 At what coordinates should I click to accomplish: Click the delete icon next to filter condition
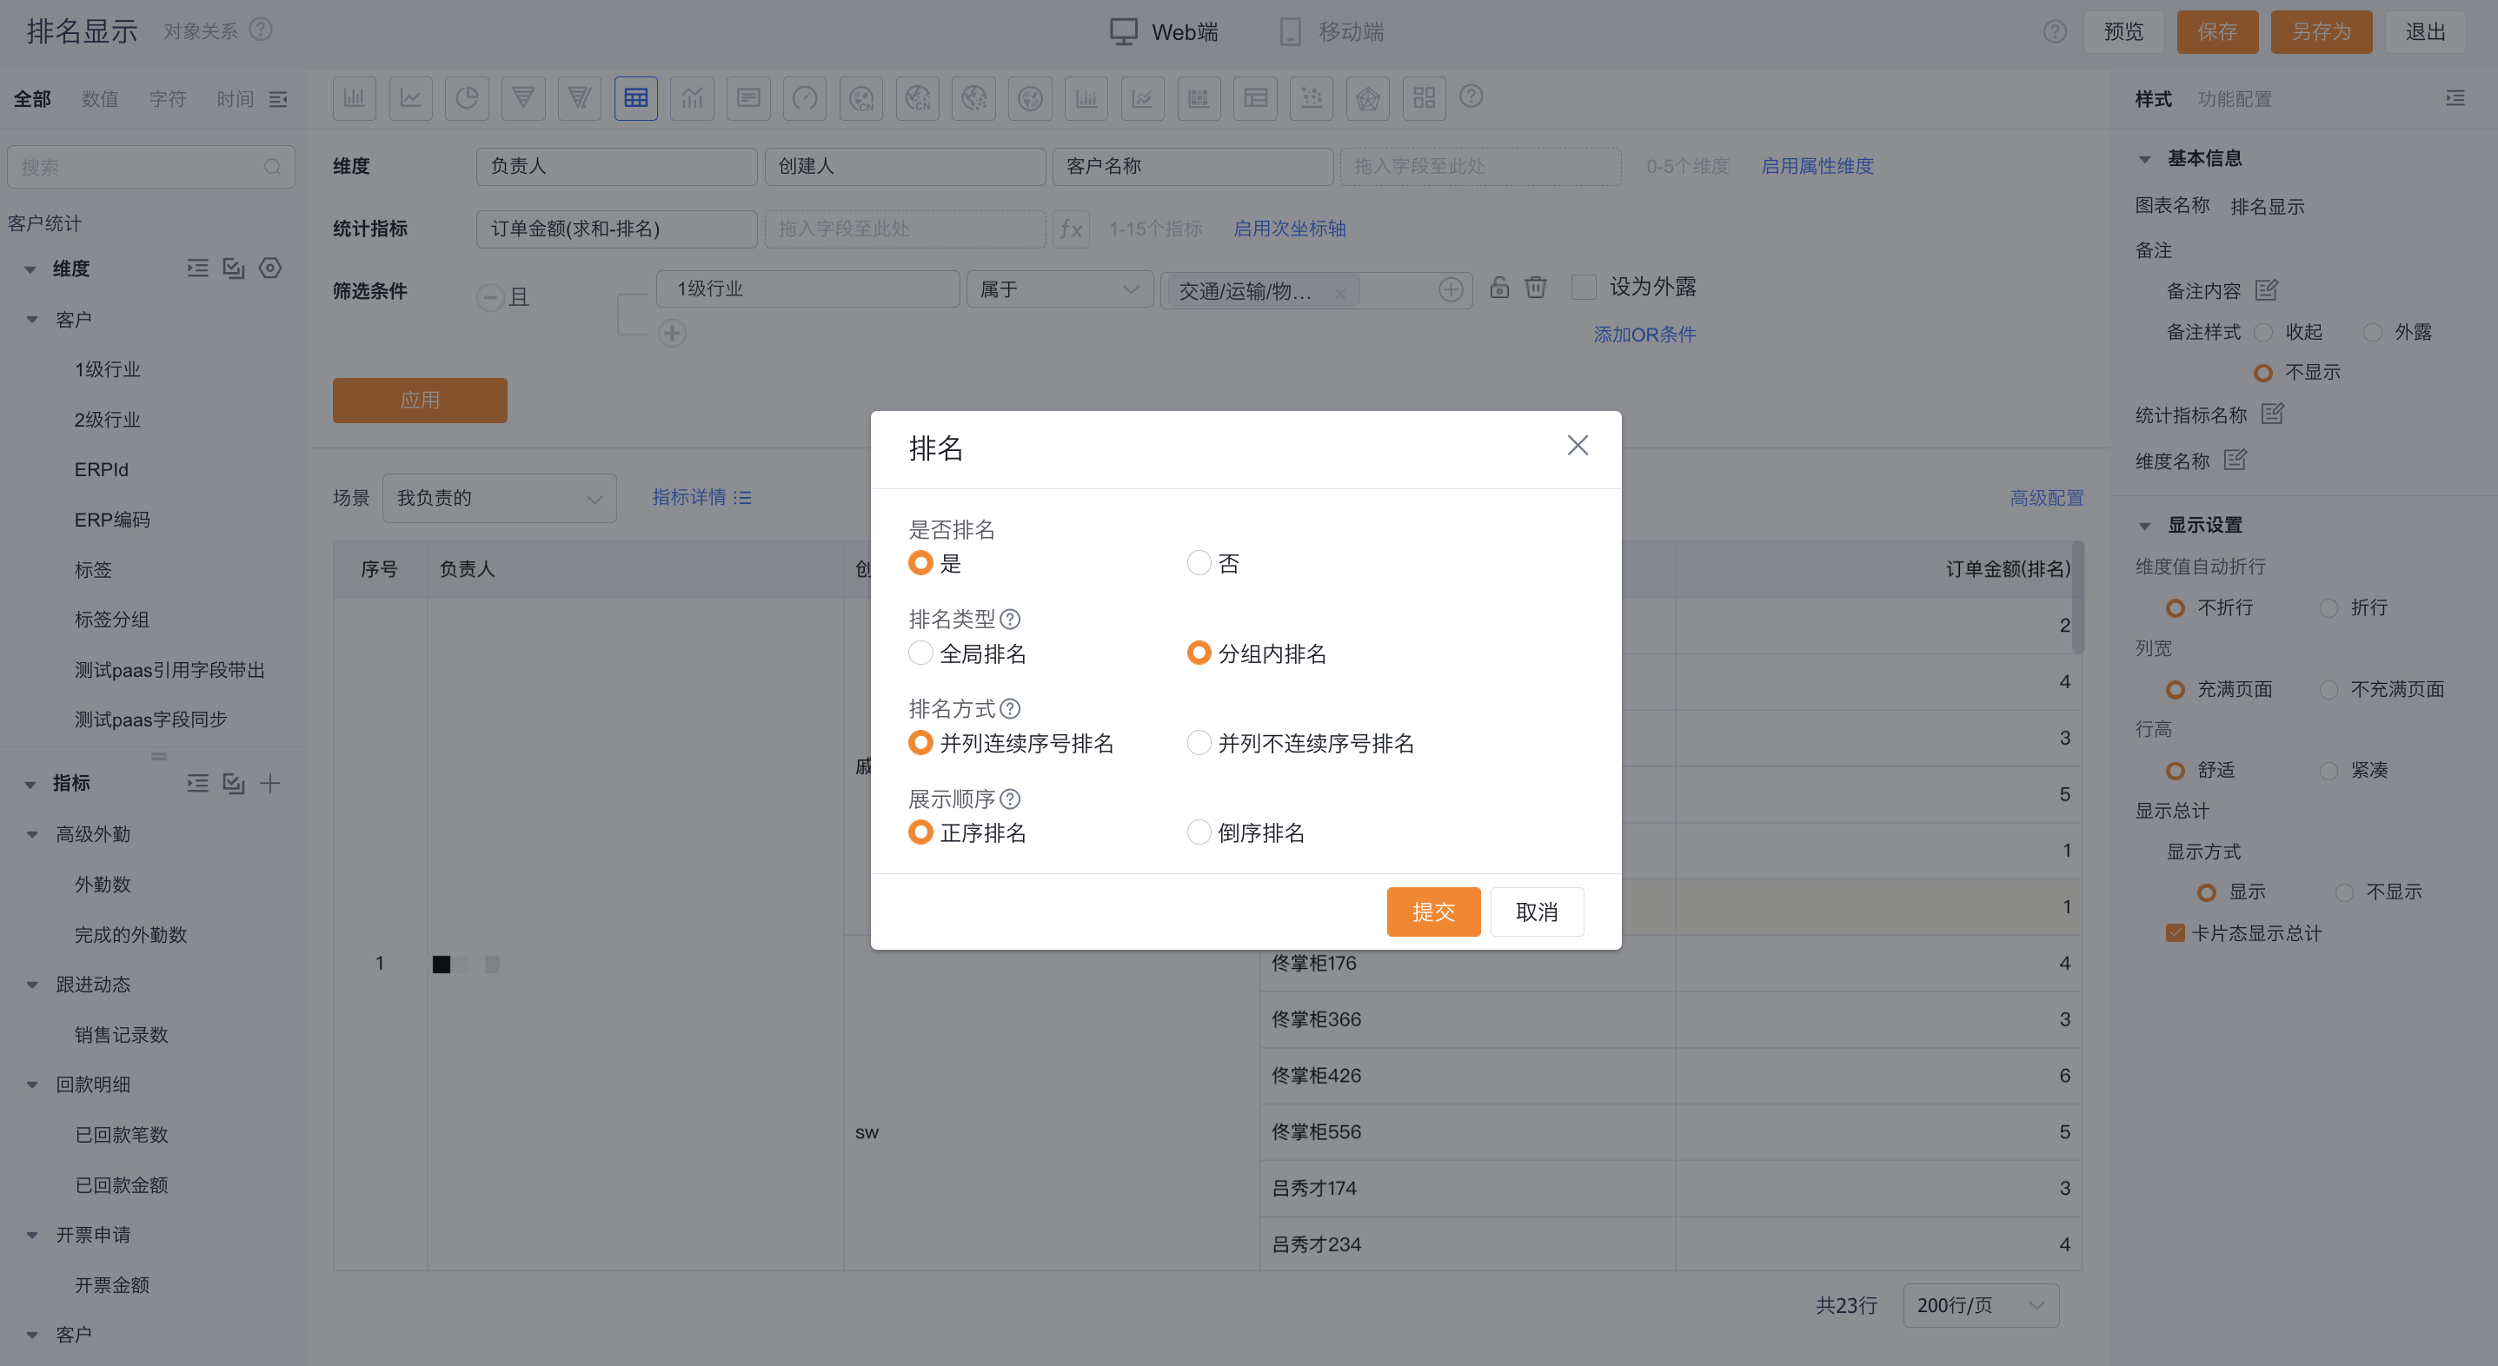pos(1535,288)
